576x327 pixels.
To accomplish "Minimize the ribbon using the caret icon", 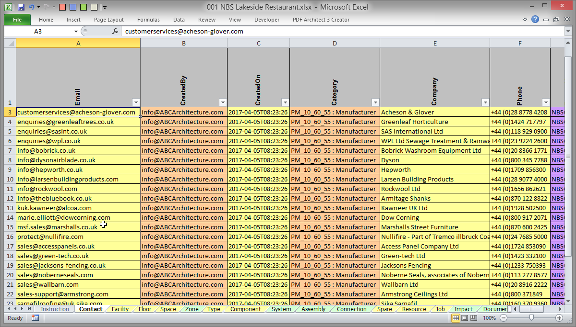I will (524, 20).
